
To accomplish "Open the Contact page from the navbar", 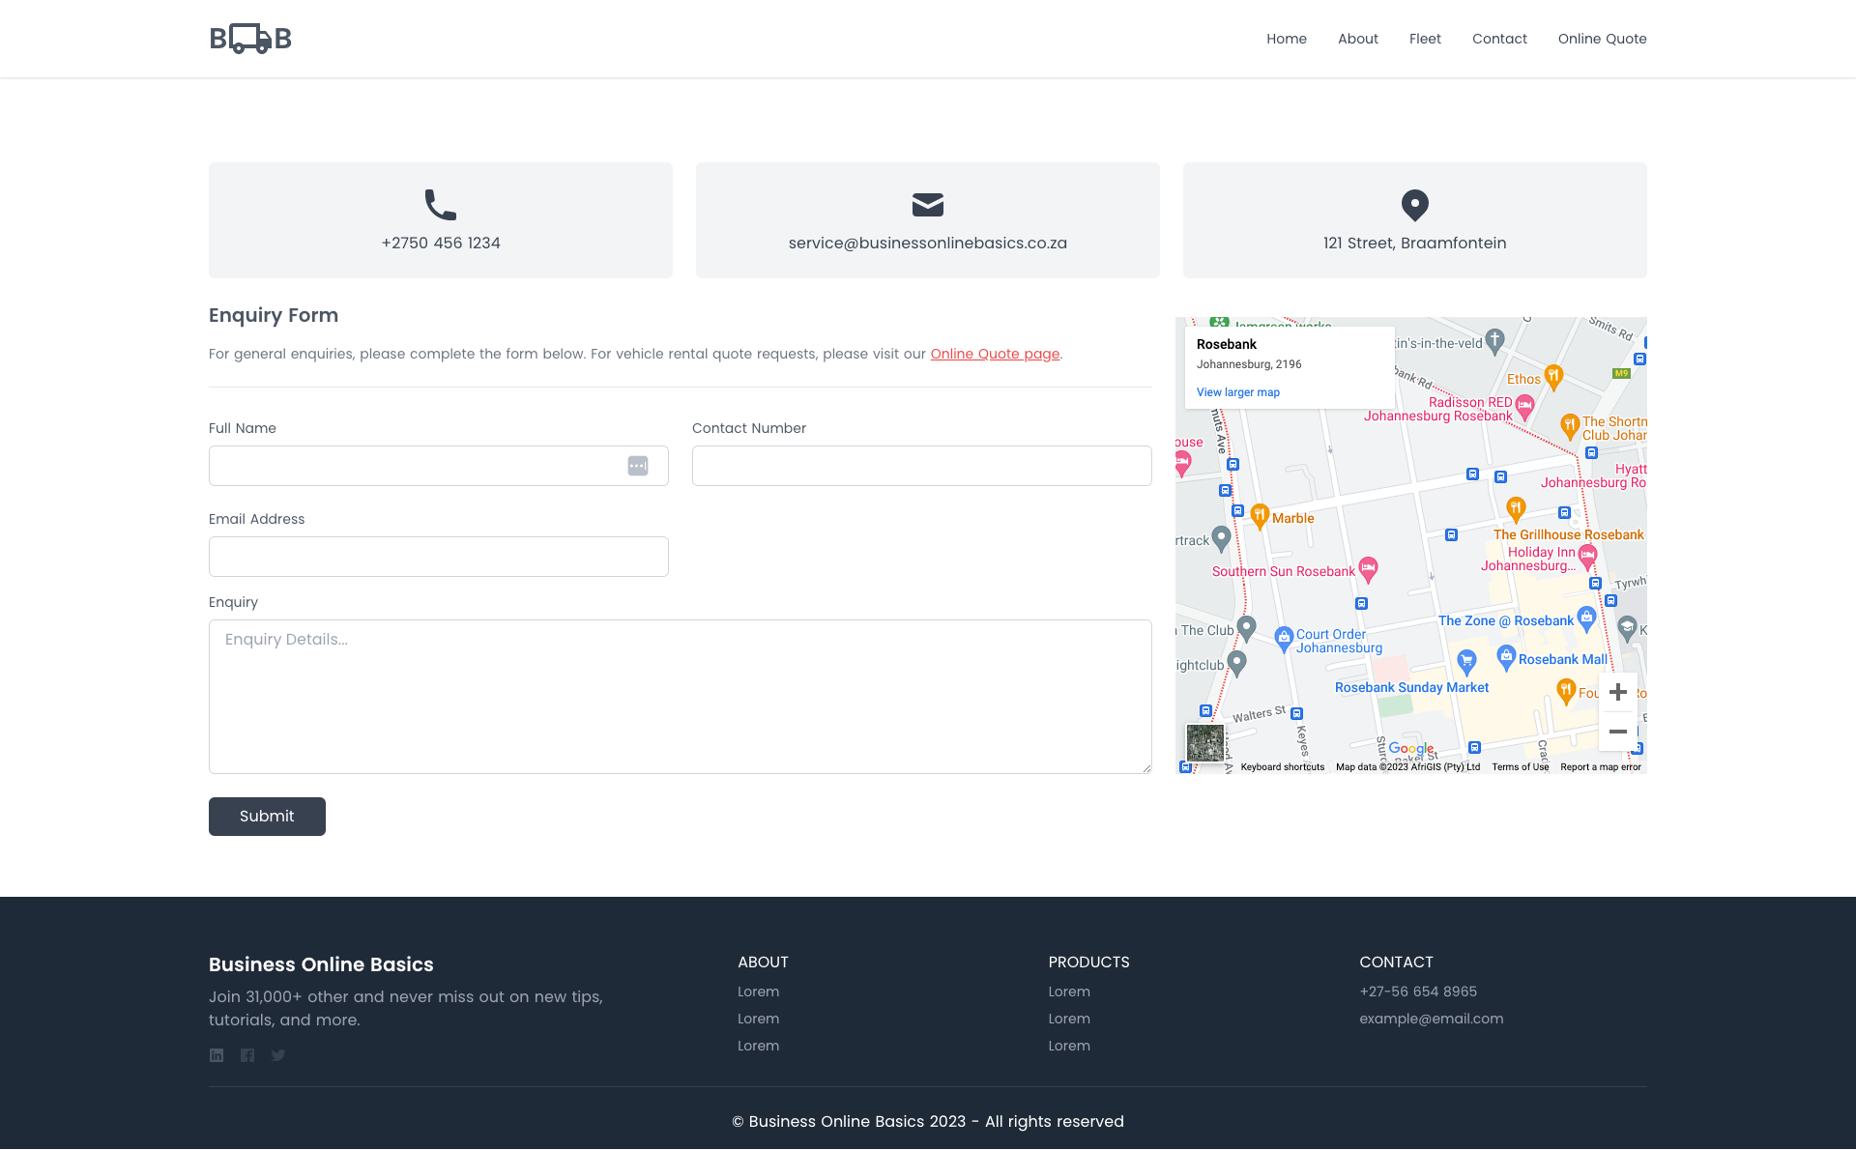I will pos(1499,39).
